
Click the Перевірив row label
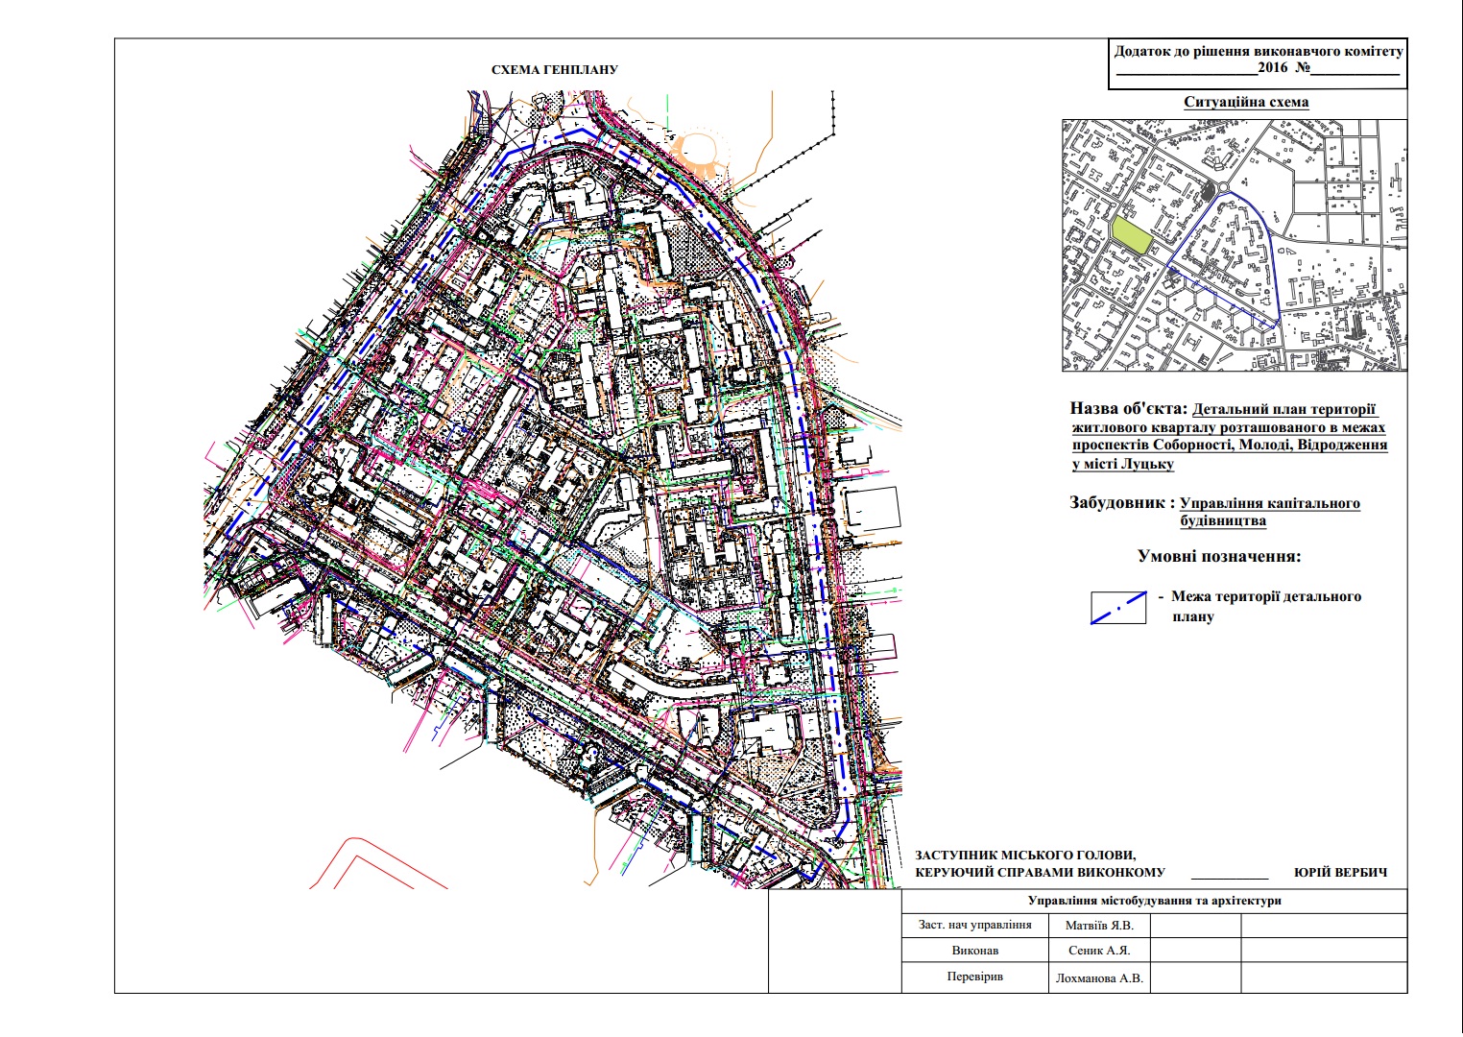[x=974, y=977]
